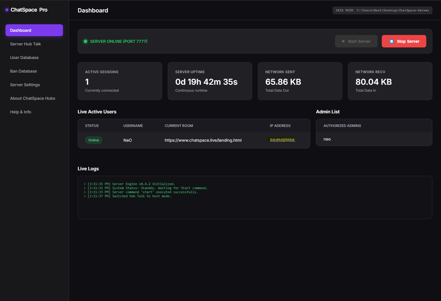Click the Dashboard page title

click(93, 10)
